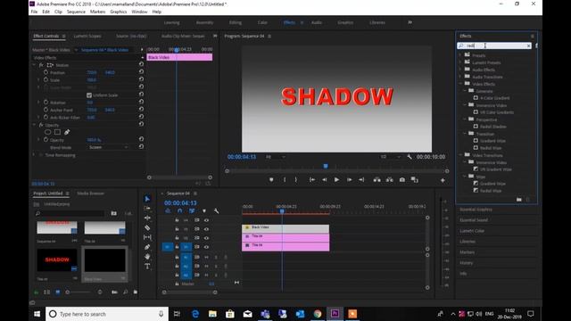
Task: Collapse the Video Effects folder
Action: coord(460,84)
